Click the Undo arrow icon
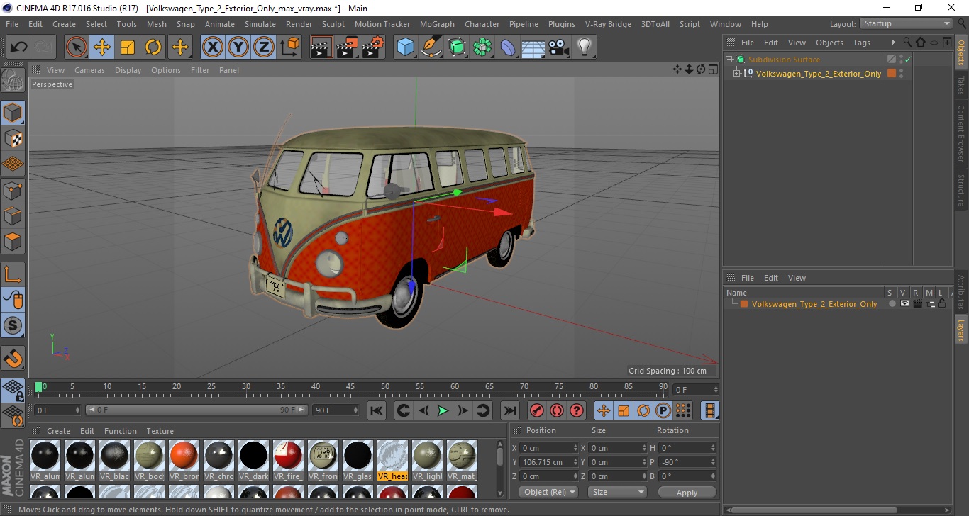Image resolution: width=969 pixels, height=516 pixels. [x=19, y=47]
